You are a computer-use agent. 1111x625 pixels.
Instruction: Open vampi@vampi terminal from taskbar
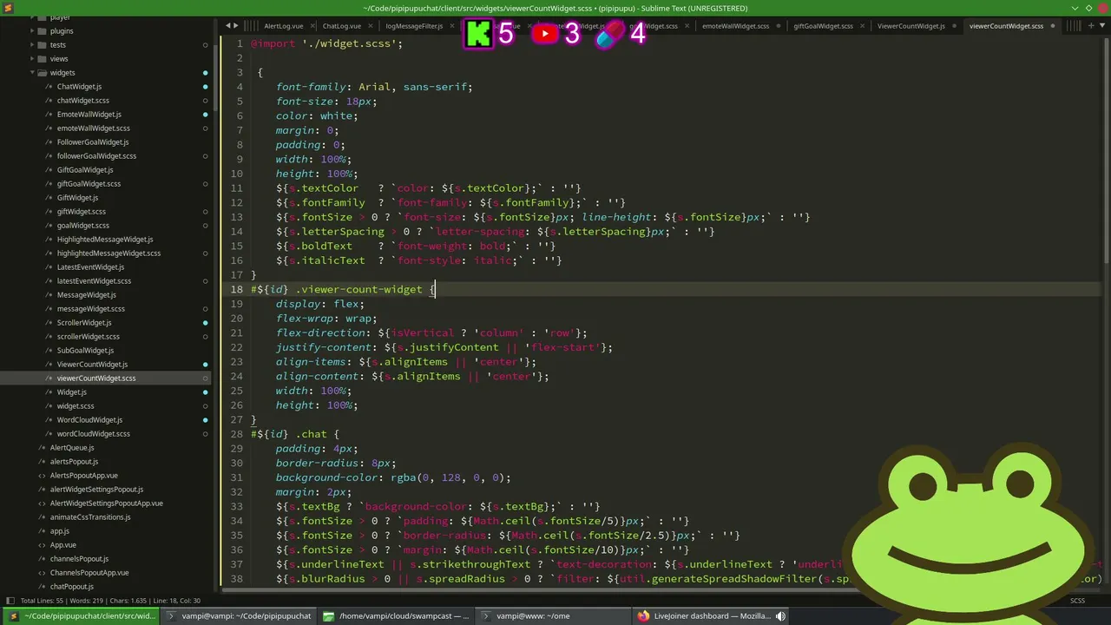tap(238, 616)
